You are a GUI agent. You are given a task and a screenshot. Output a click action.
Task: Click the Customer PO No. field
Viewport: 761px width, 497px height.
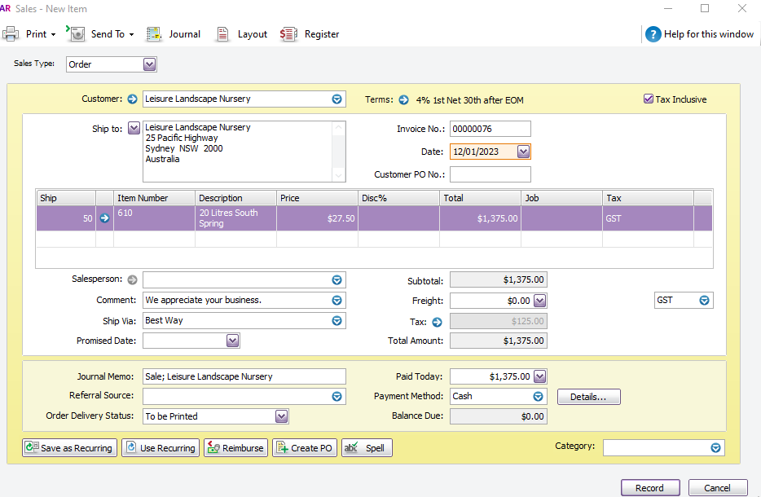click(x=490, y=174)
